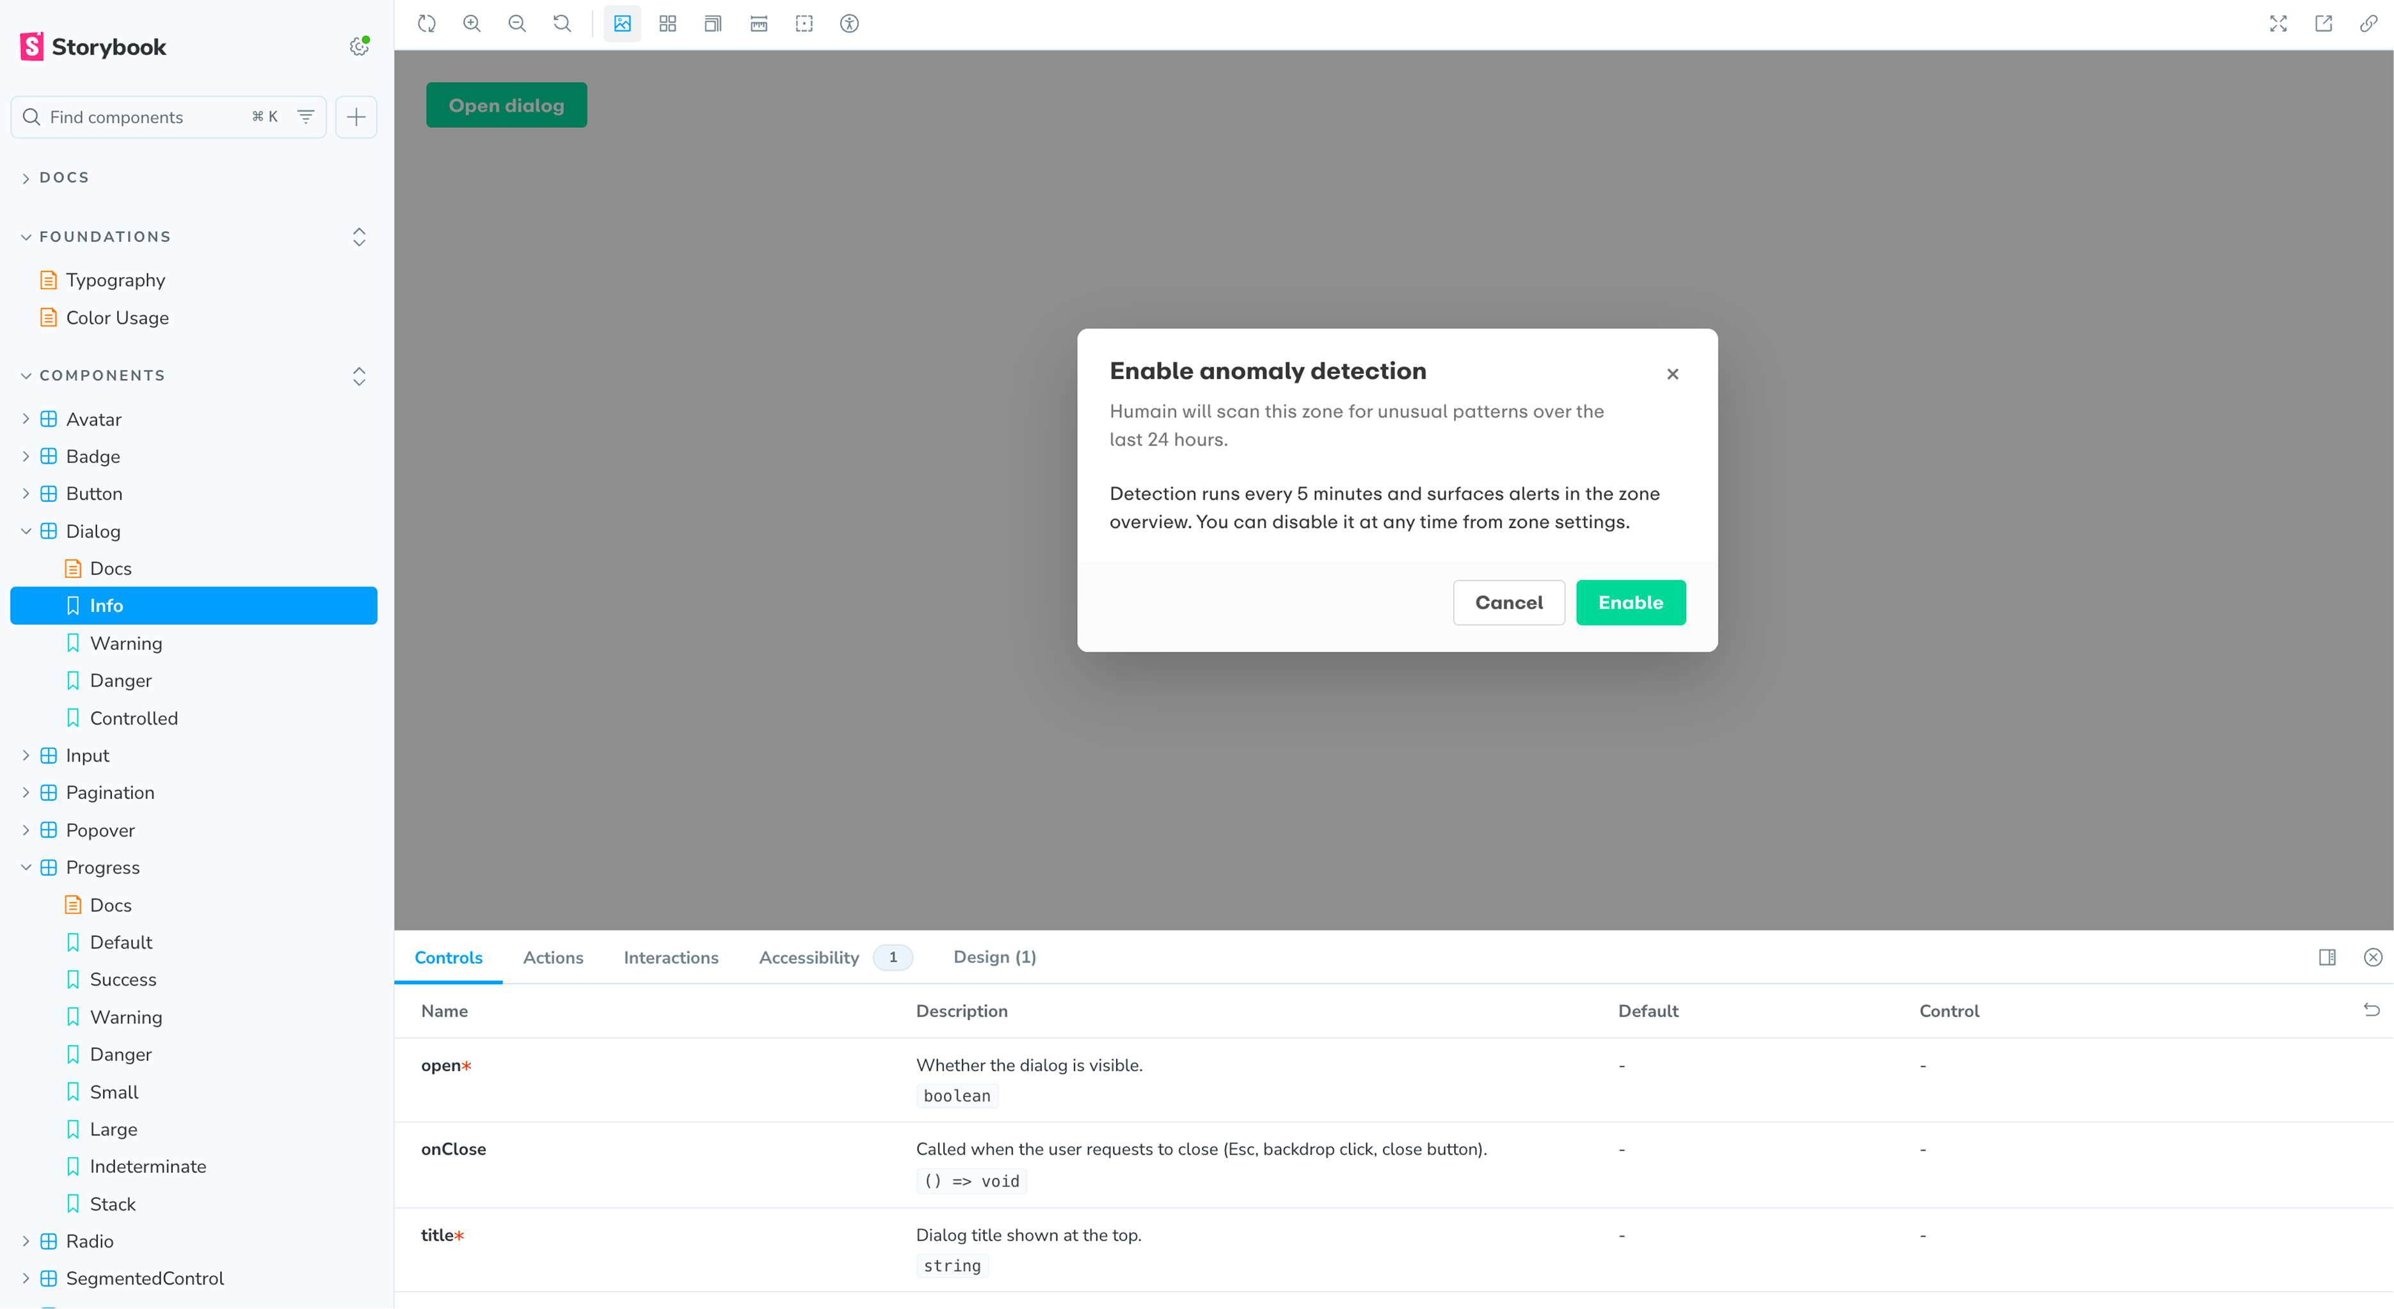Open the Interactions tab

670,957
